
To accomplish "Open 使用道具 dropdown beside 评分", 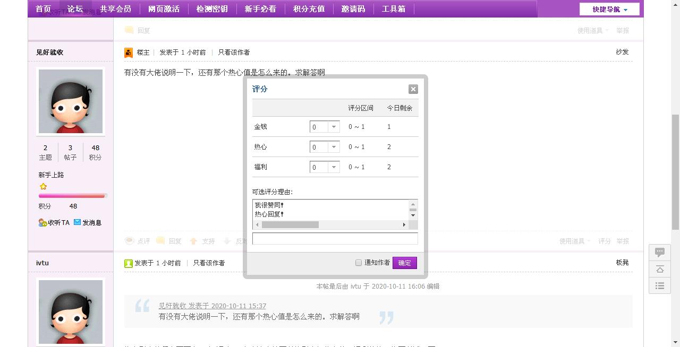I will (575, 241).
